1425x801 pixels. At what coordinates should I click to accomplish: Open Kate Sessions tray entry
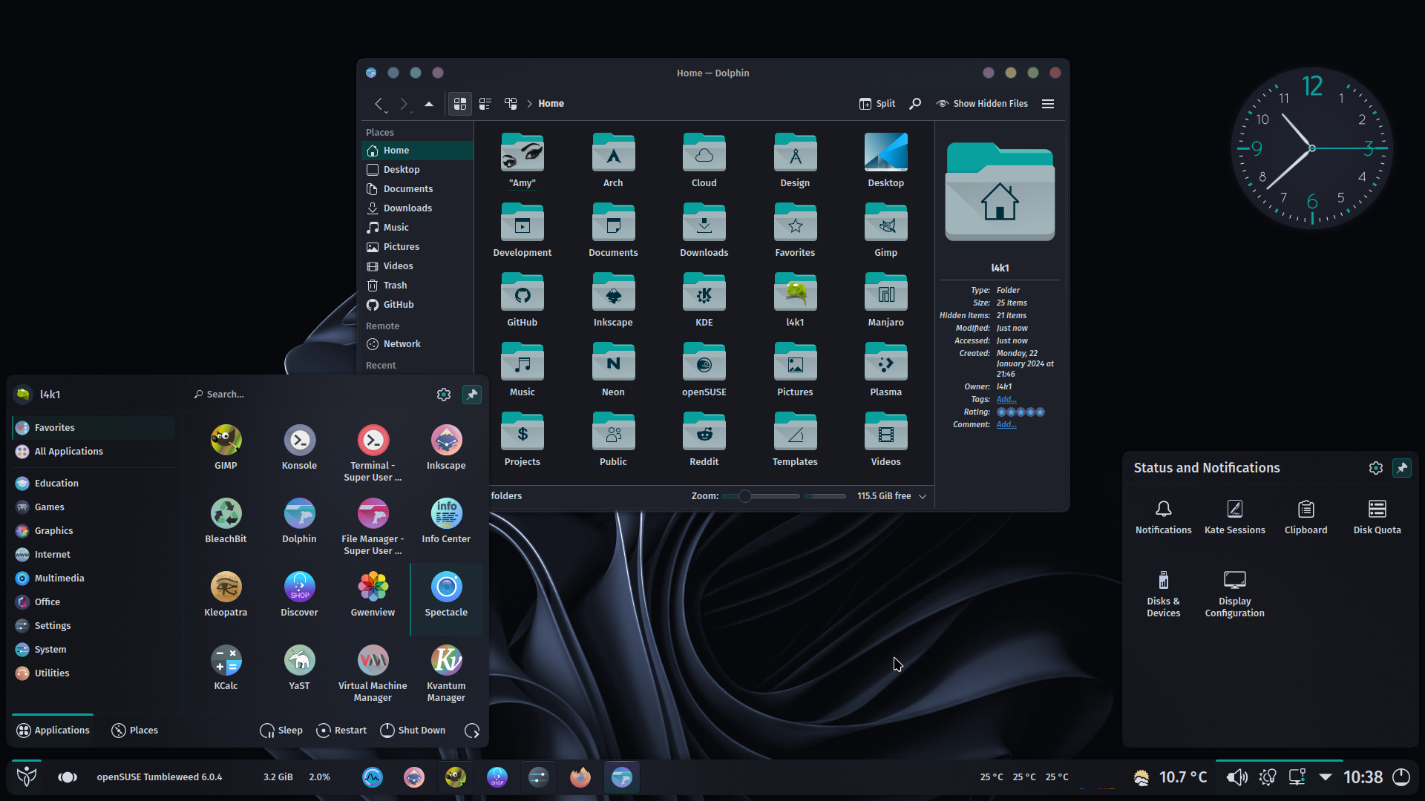pyautogui.click(x=1234, y=517)
